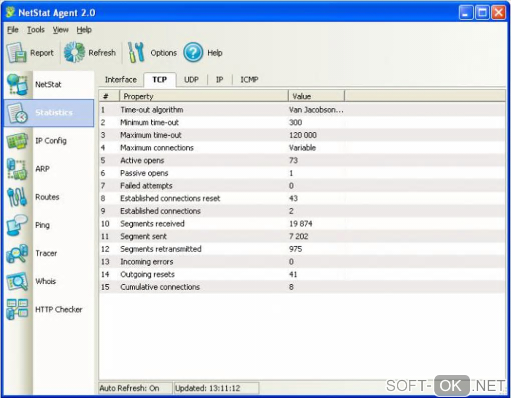Image resolution: width=511 pixels, height=398 pixels.
Task: Click the Updated: 13:11:12 status entry
Action: click(216, 388)
